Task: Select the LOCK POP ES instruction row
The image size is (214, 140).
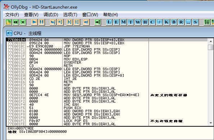Action: pyautogui.click(x=107, y=121)
